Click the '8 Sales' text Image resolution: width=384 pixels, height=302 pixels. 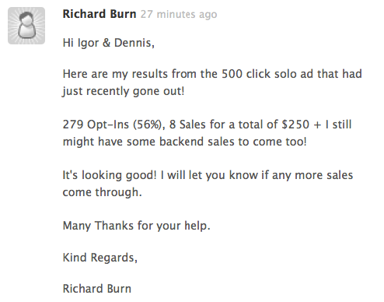click(187, 125)
